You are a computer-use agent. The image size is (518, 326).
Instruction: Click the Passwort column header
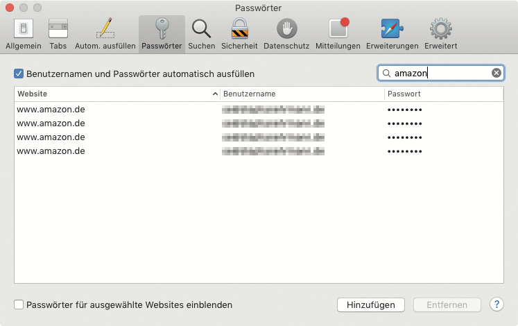pos(444,94)
